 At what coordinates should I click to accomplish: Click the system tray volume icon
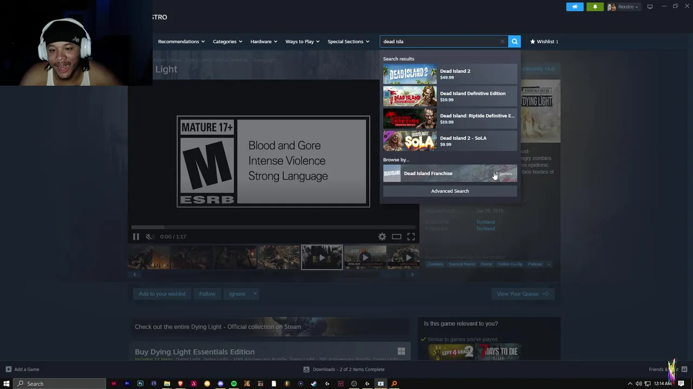pos(639,384)
